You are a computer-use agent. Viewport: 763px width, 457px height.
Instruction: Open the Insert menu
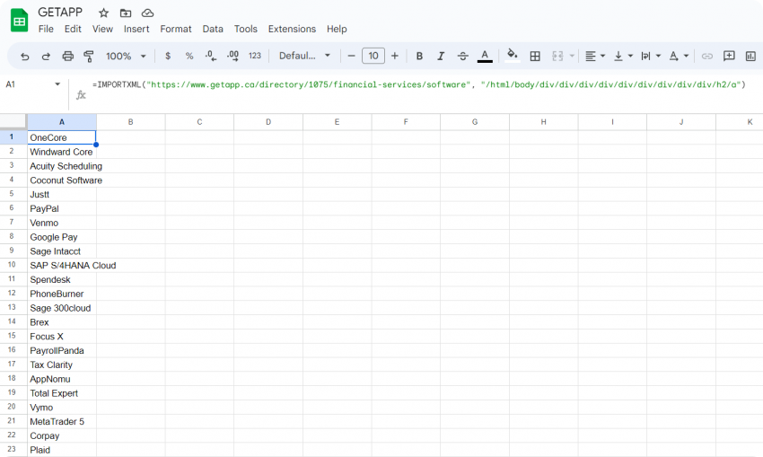click(136, 30)
